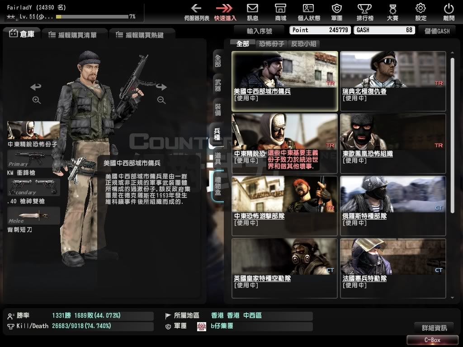Open tournament (大賽) medal icon
This screenshot has width=463, height=347.
[x=392, y=9]
